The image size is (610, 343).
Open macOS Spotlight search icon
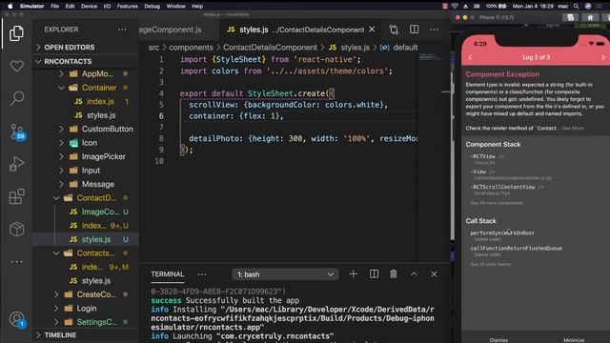pyautogui.click(x=576, y=7)
